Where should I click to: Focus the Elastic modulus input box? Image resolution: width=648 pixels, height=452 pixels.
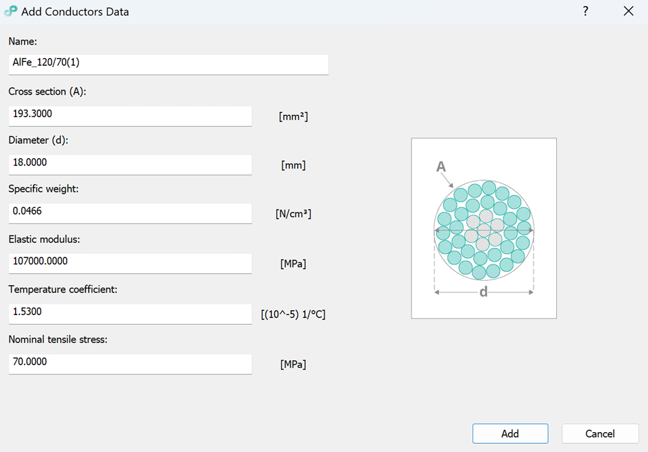coord(130,262)
